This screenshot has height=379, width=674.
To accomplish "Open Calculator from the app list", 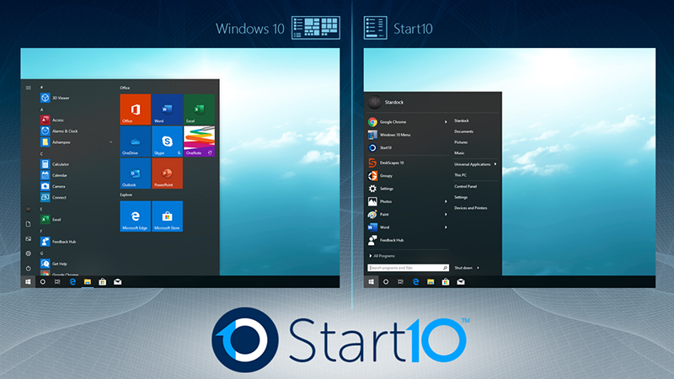I will 55,164.
